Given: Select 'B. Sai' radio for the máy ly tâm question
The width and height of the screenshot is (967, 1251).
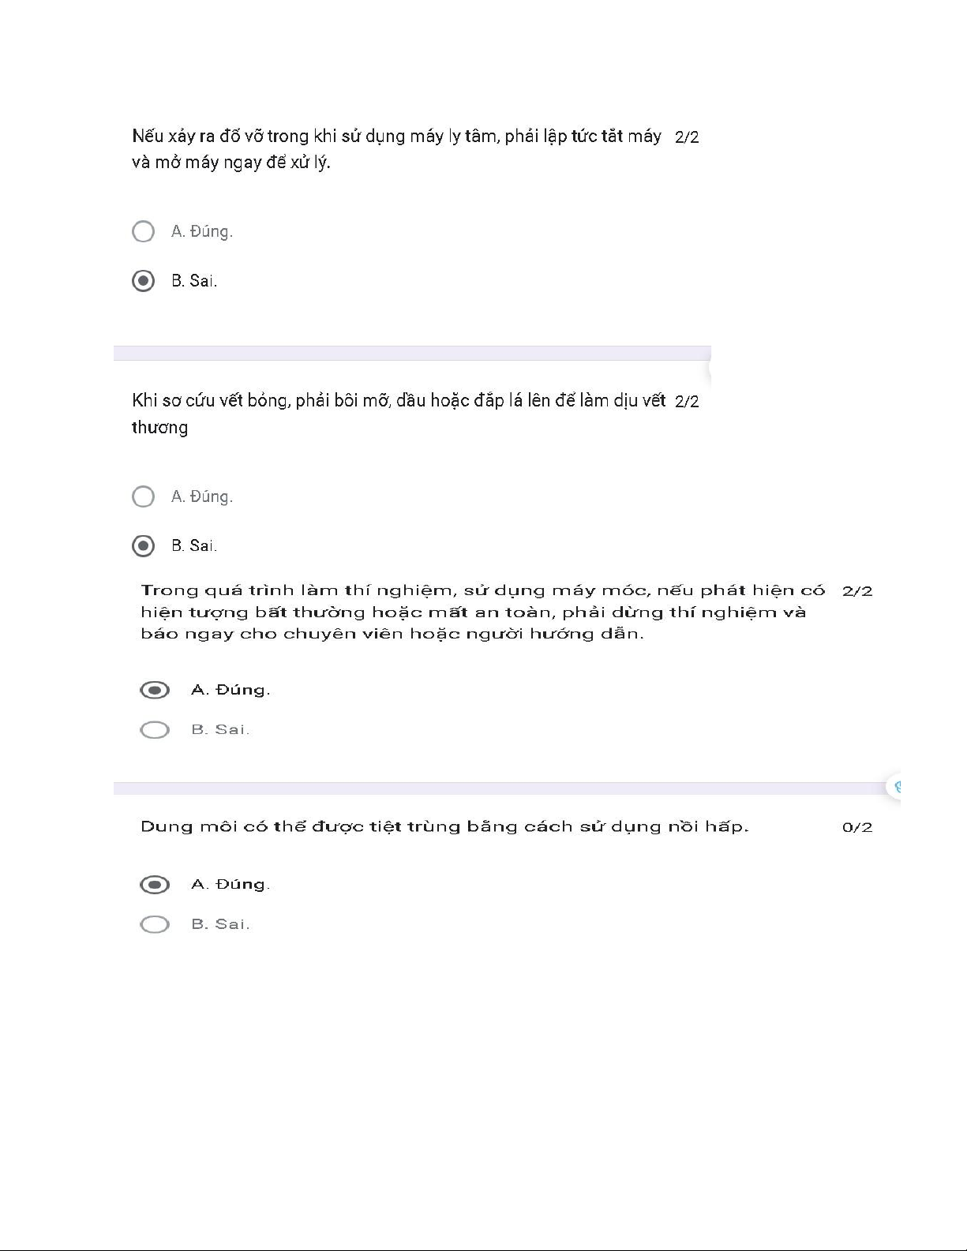Looking at the screenshot, I should point(143,281).
